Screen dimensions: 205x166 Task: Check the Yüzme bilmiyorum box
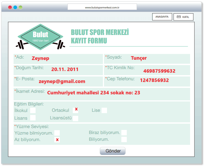coord(57,133)
